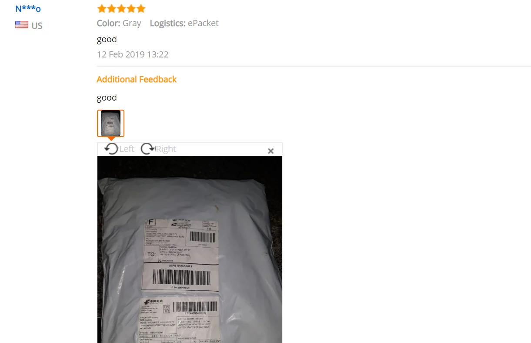Click the first orange rating star
This screenshot has height=343, width=531.
point(102,9)
